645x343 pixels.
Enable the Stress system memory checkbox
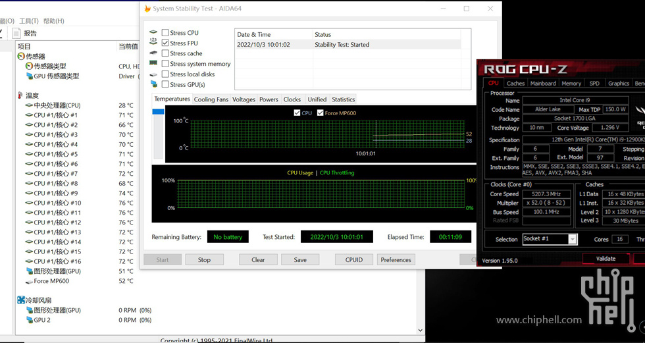(165, 64)
